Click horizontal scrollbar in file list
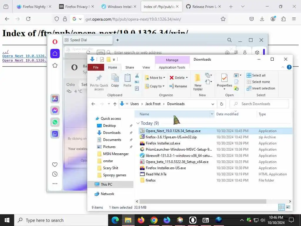Viewport: 301px width, 226px height. pyautogui.click(x=203, y=201)
